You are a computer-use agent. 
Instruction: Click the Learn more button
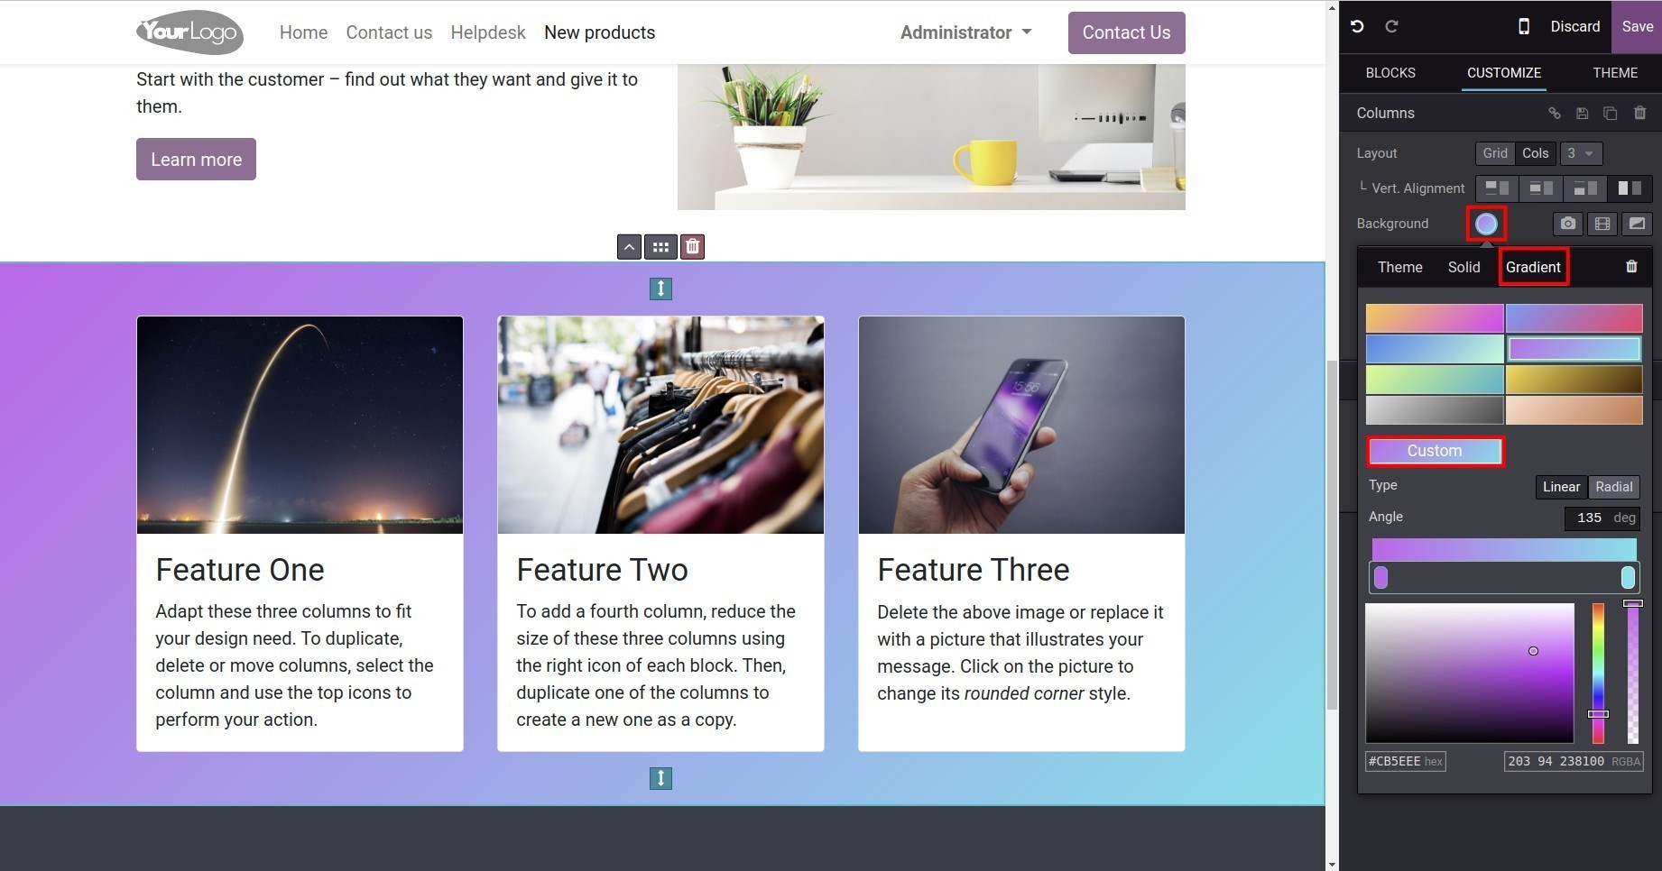196,160
